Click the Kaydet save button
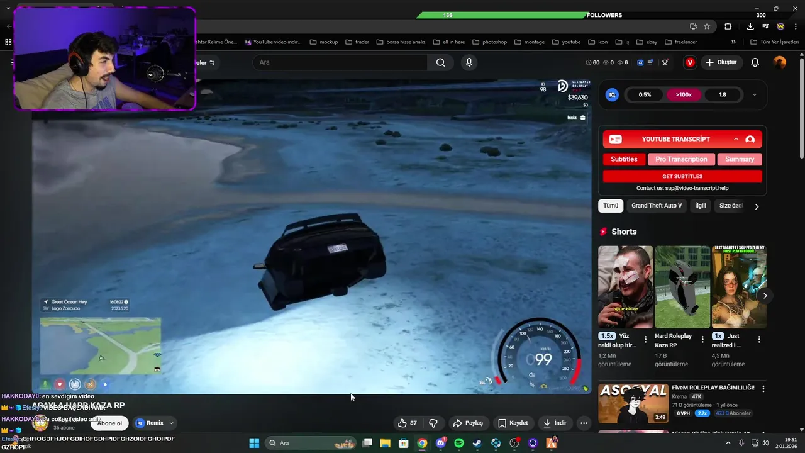805x453 pixels. point(513,423)
